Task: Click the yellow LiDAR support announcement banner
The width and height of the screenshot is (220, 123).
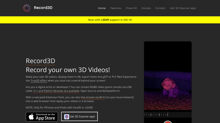Action: (110, 20)
